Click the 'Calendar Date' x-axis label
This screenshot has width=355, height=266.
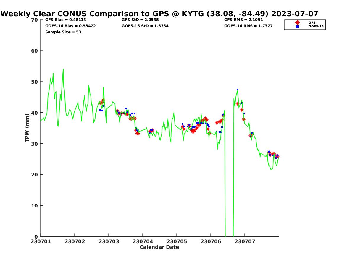[x=159, y=247]
